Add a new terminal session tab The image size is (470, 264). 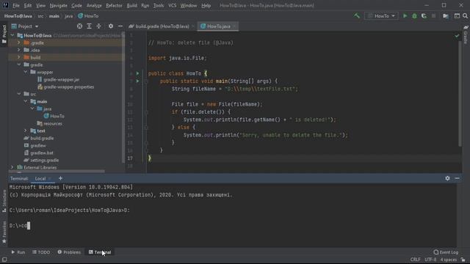point(60,178)
